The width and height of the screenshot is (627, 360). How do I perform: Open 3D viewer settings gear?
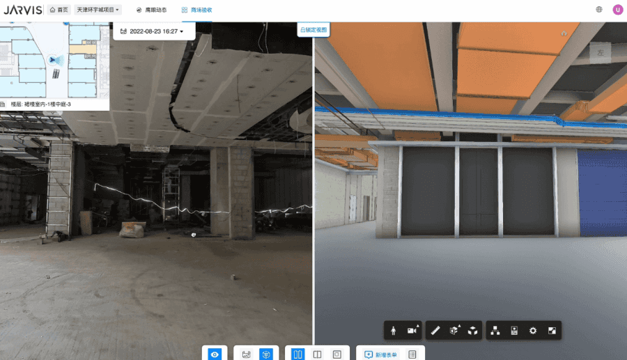(533, 331)
